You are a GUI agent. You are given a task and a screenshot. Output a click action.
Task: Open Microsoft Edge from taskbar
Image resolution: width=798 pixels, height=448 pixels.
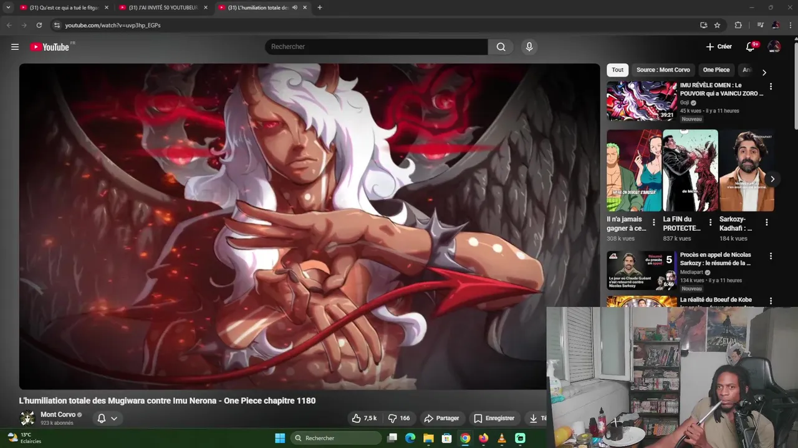pyautogui.click(x=410, y=438)
